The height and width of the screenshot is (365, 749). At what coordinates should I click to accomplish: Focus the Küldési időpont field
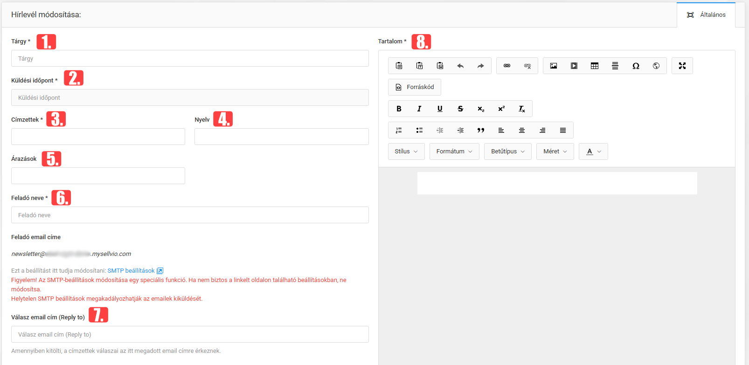click(190, 97)
